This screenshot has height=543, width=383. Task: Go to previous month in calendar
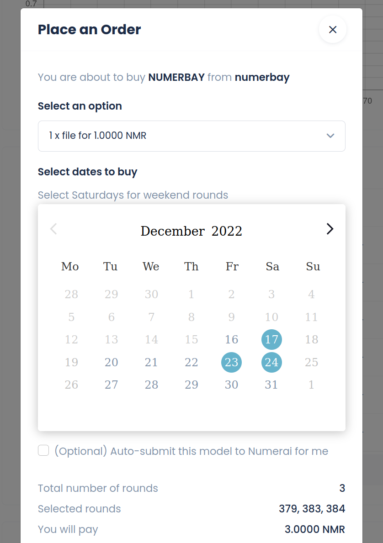click(x=53, y=229)
